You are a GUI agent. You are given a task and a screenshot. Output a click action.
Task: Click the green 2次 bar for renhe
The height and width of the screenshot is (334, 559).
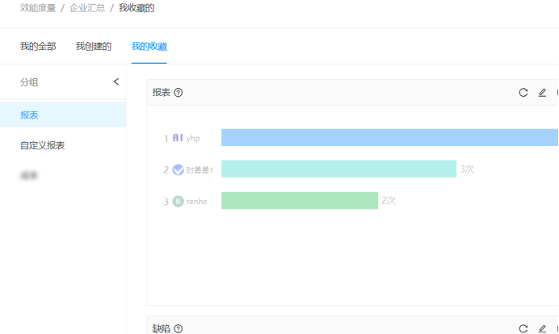299,201
